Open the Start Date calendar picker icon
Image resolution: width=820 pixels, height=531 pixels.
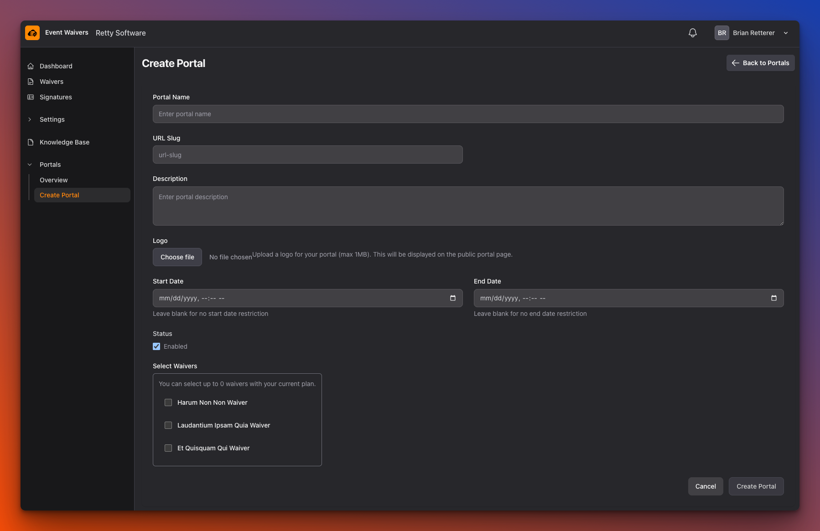coord(452,298)
